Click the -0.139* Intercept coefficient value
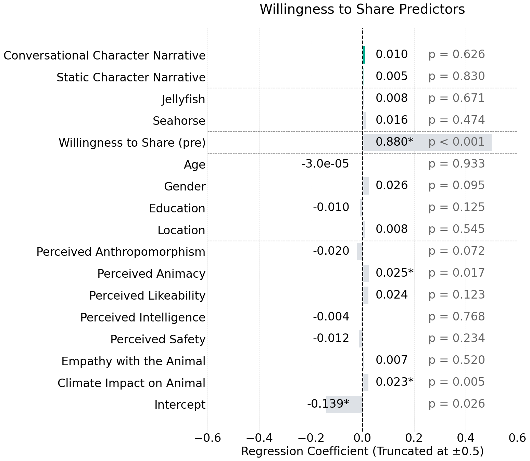Image resolution: width=530 pixels, height=461 pixels. tap(328, 404)
